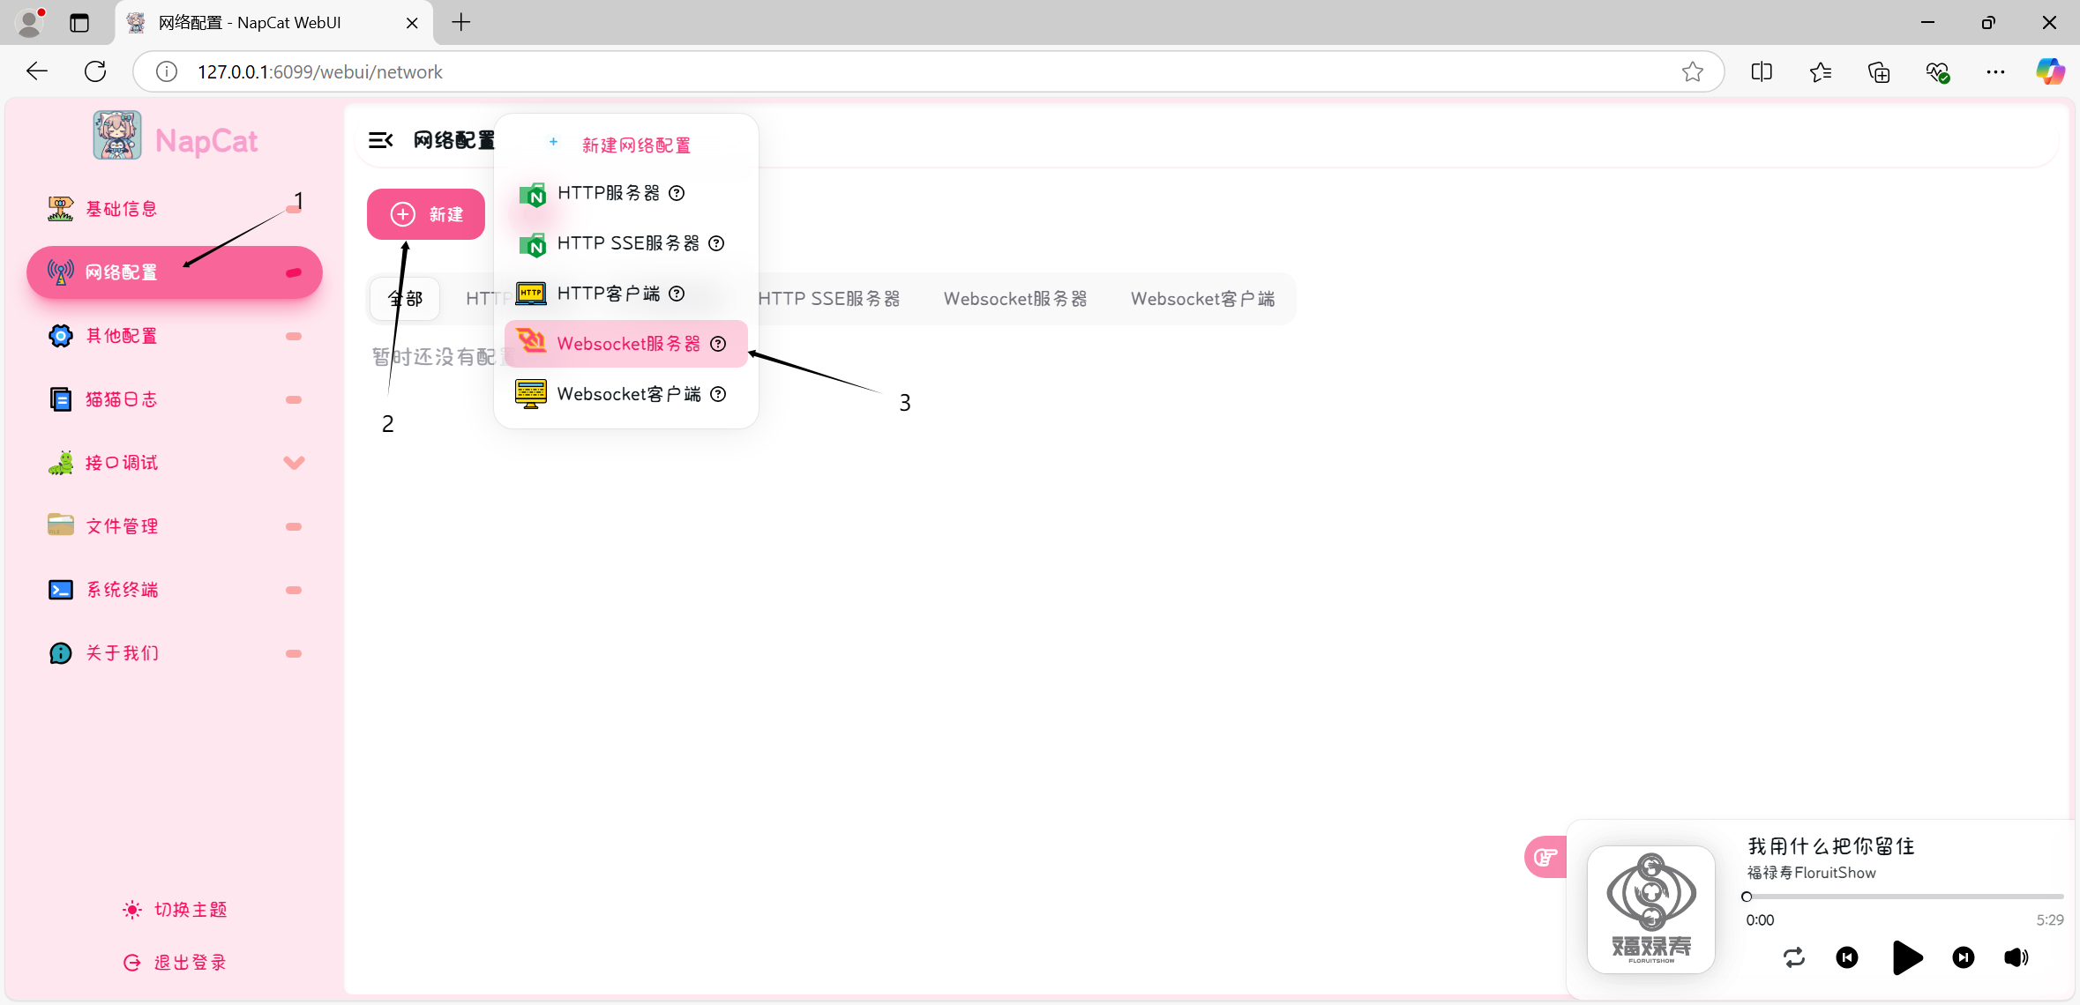Screen dimensions: 2080x1005
Task: Open help icon next to Websocket客户端 menu item
Action: point(718,394)
